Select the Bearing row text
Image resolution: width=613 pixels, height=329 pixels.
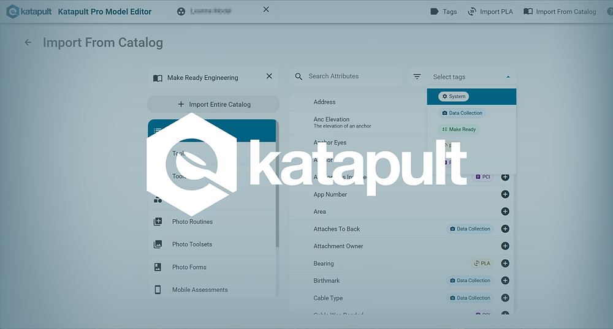coord(324,263)
